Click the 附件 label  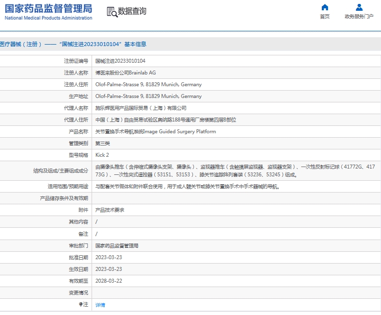click(x=83, y=210)
